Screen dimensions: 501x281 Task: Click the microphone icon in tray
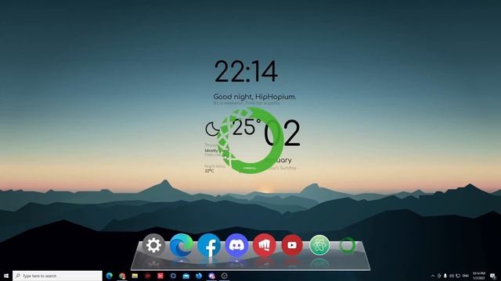point(445,276)
